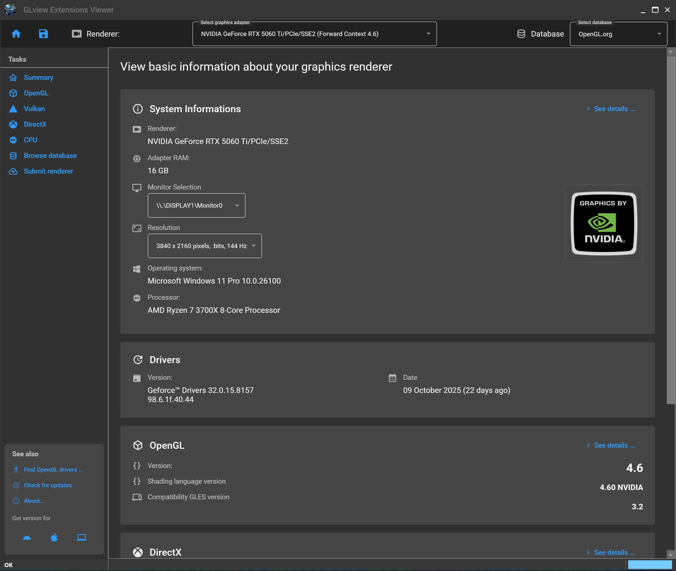Open the Select graphics adapter dropdown
The width and height of the screenshot is (676, 571).
[x=428, y=33]
